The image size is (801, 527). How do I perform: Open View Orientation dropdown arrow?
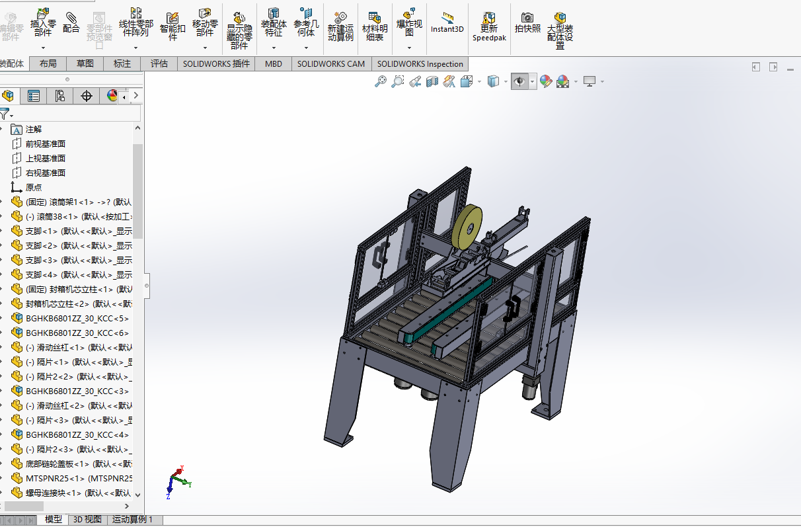click(479, 82)
